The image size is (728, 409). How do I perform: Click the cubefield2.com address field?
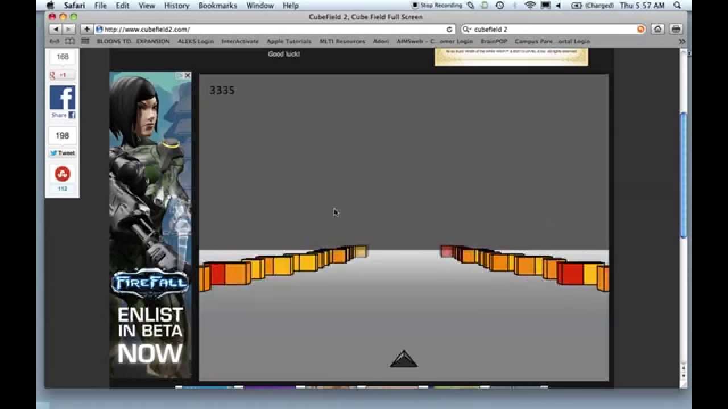[x=275, y=29]
